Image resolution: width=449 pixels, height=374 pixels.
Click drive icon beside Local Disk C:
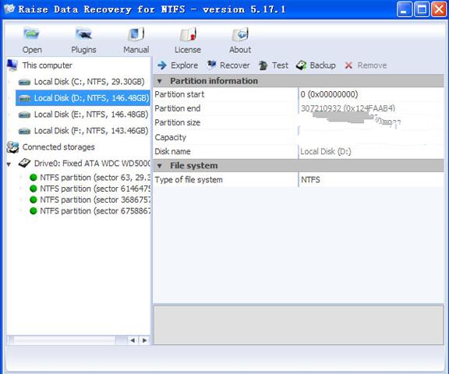pyautogui.click(x=24, y=83)
